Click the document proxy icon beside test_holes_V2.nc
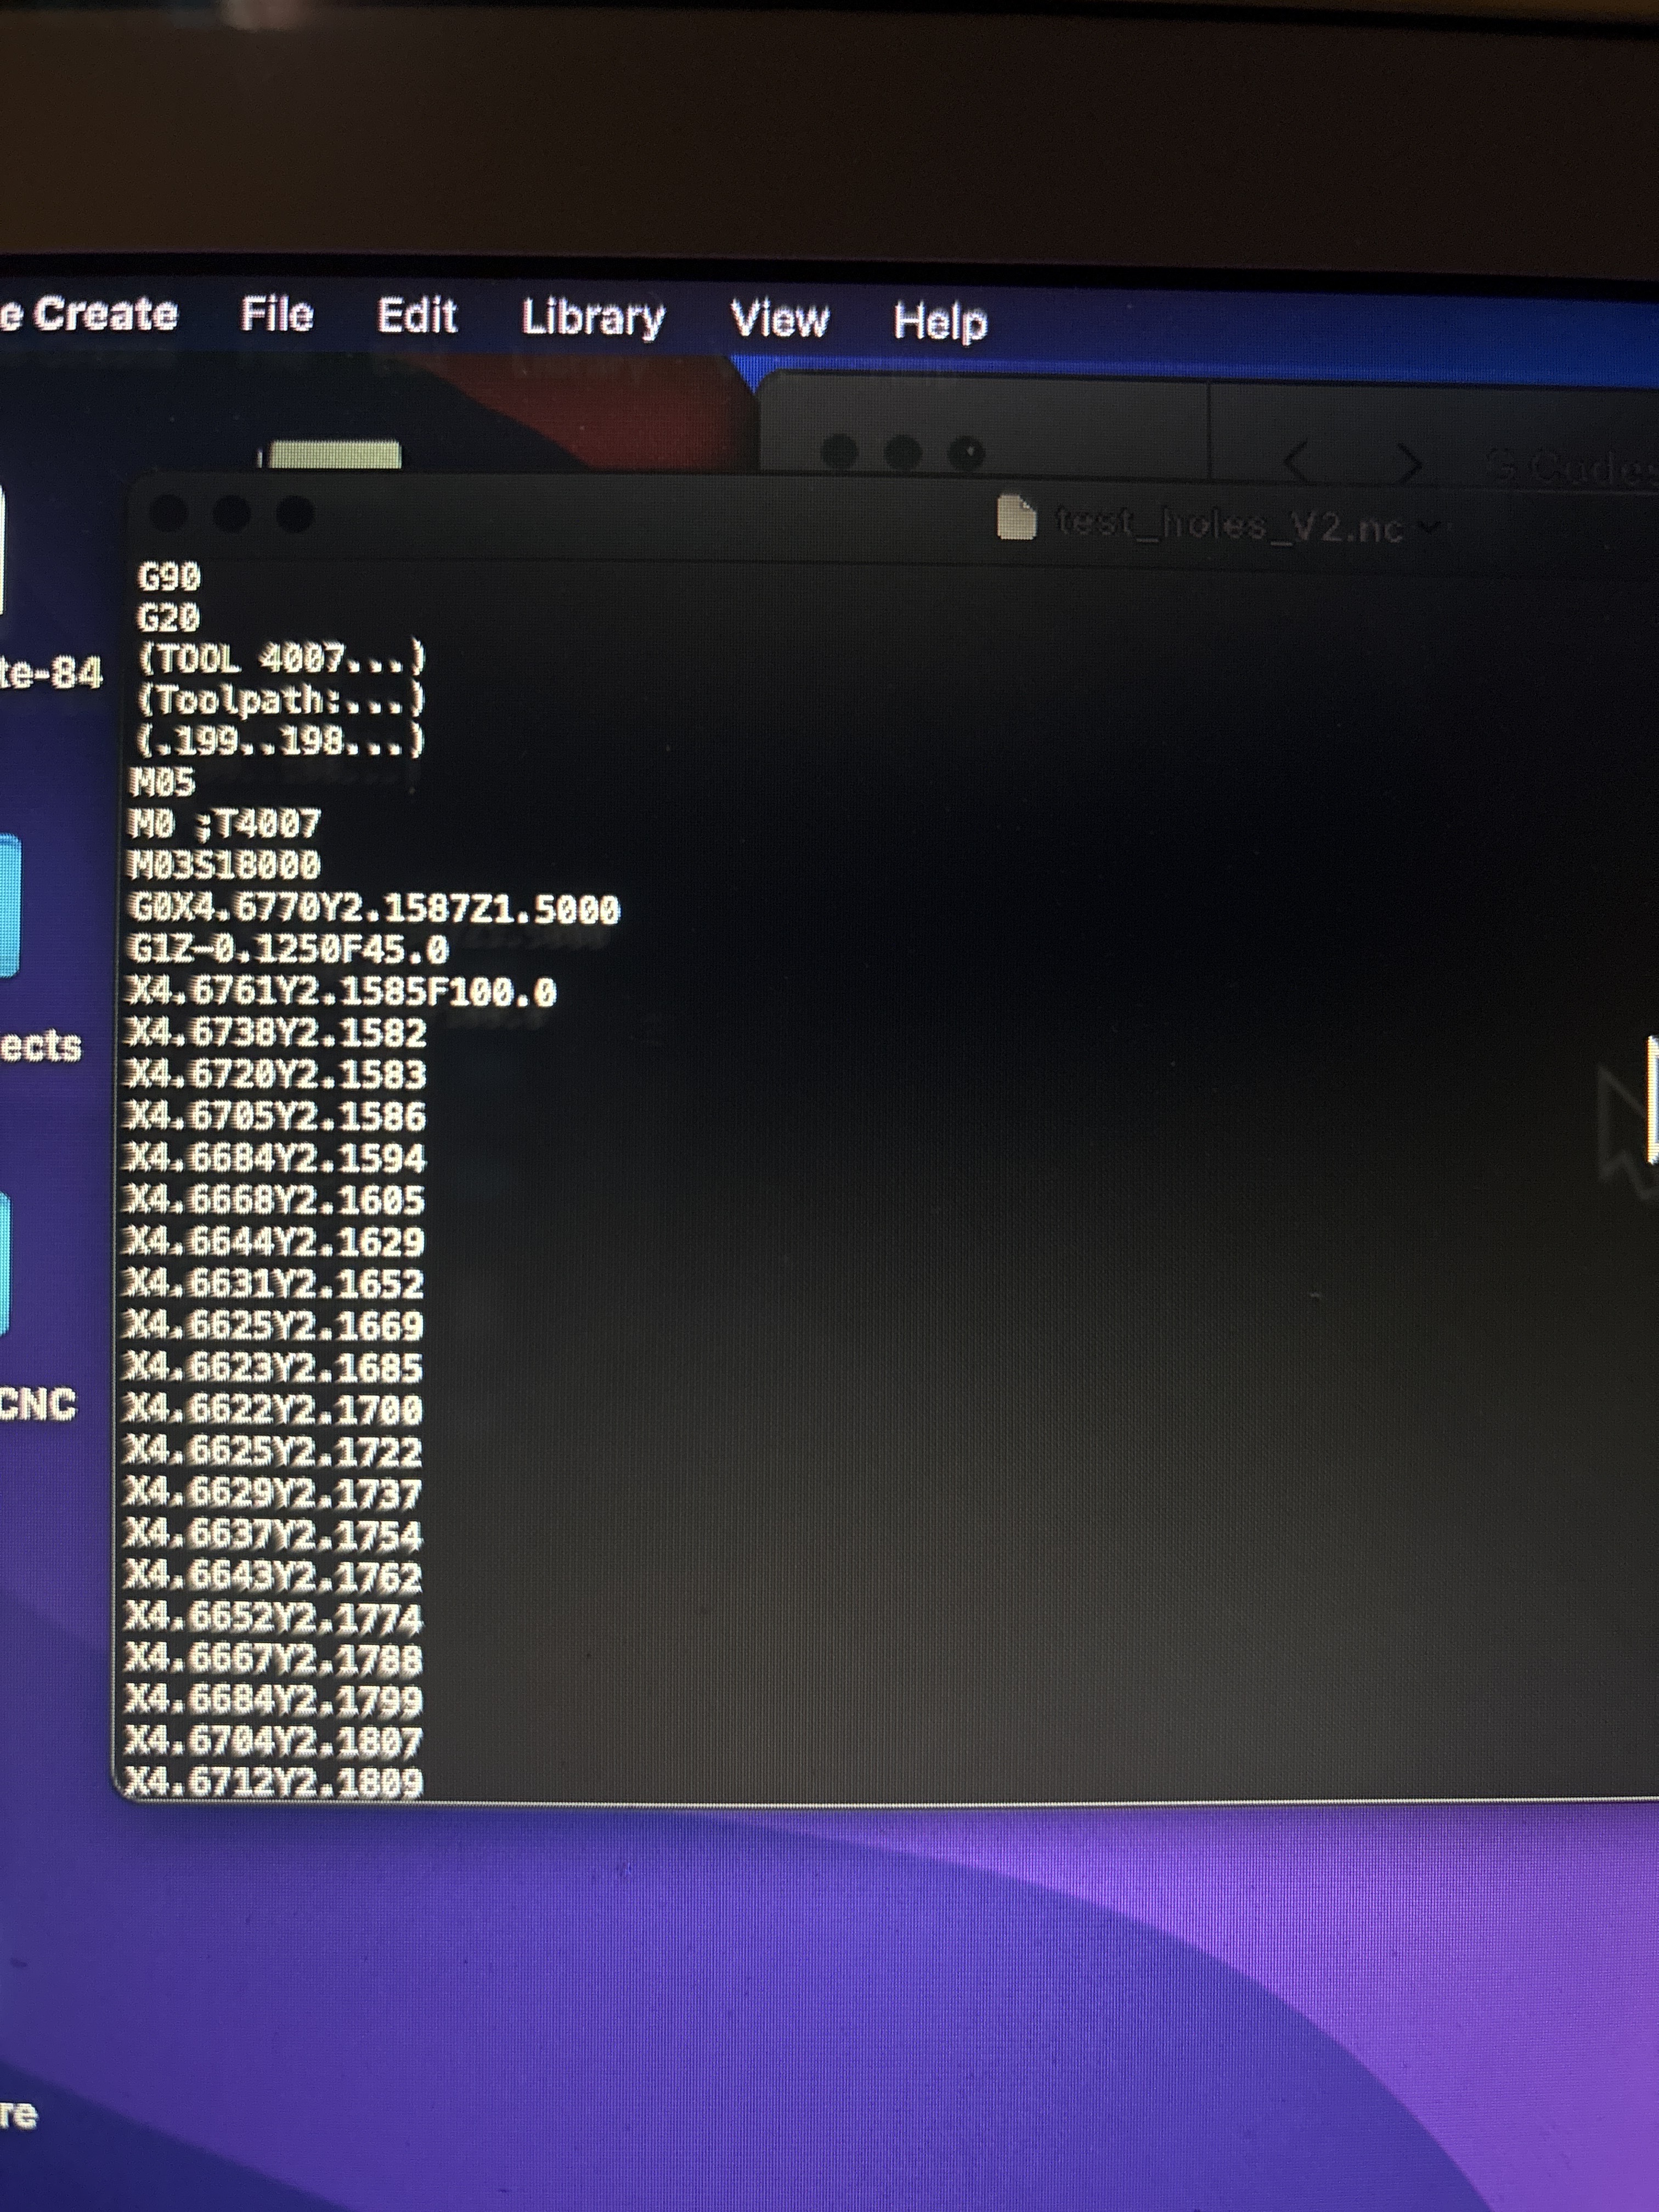The image size is (1659, 2212). (x=1016, y=519)
